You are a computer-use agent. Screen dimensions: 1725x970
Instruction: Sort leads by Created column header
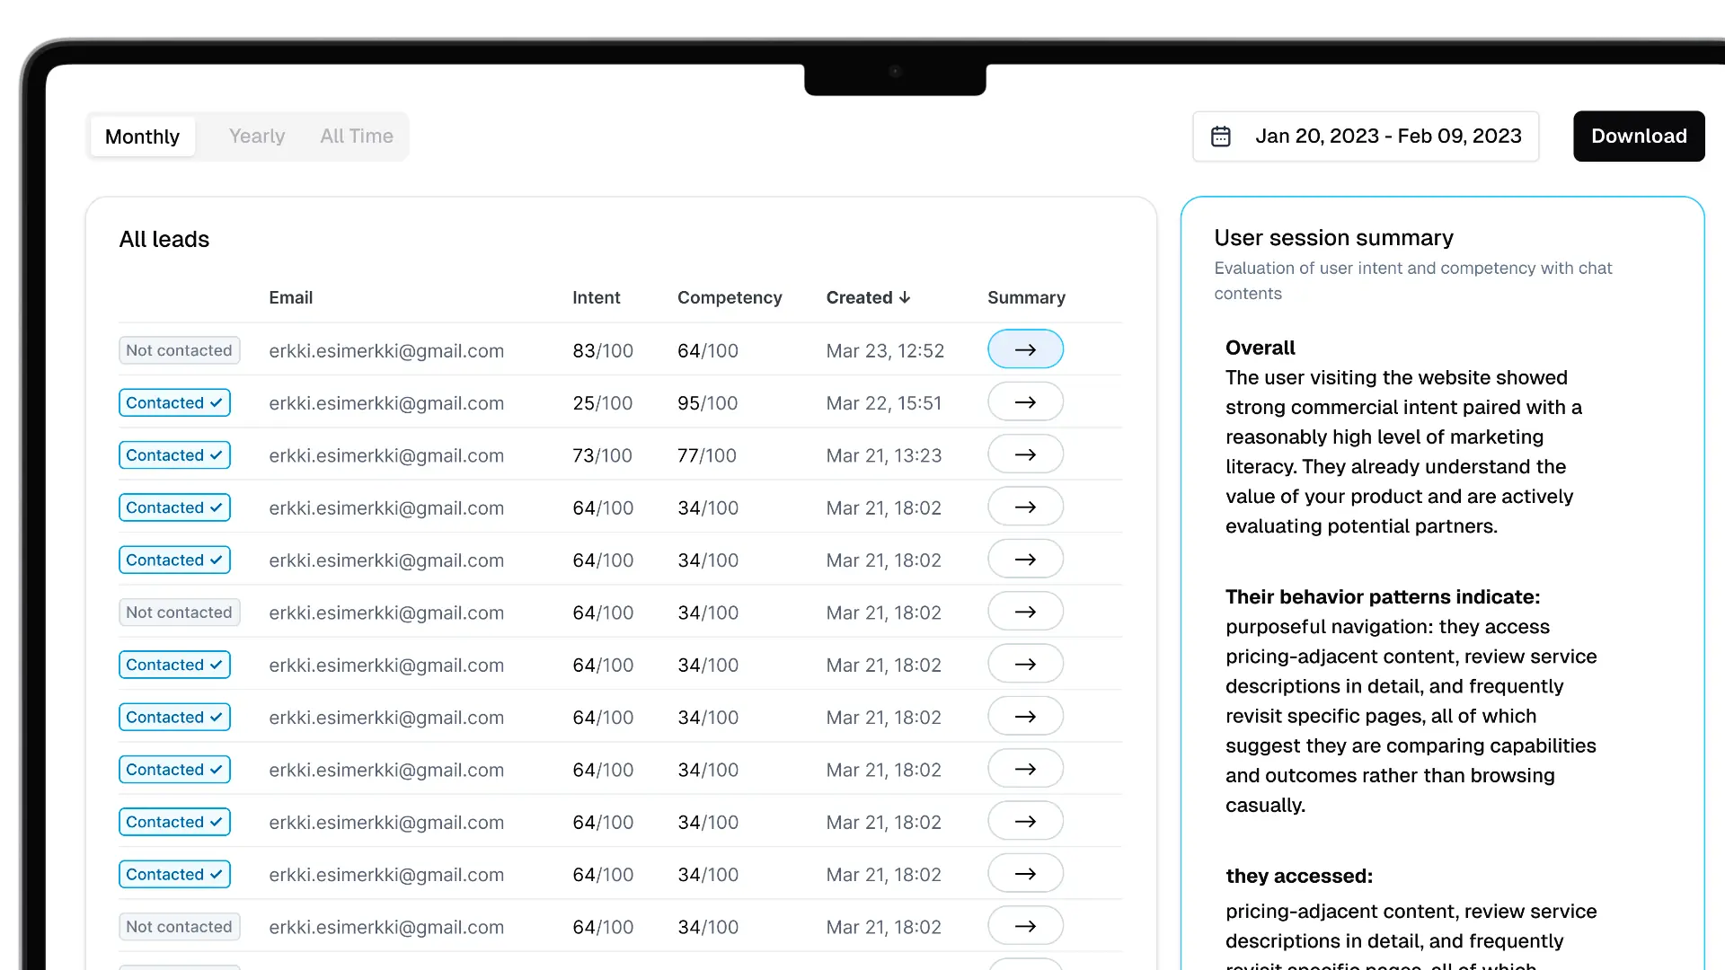coord(859,297)
